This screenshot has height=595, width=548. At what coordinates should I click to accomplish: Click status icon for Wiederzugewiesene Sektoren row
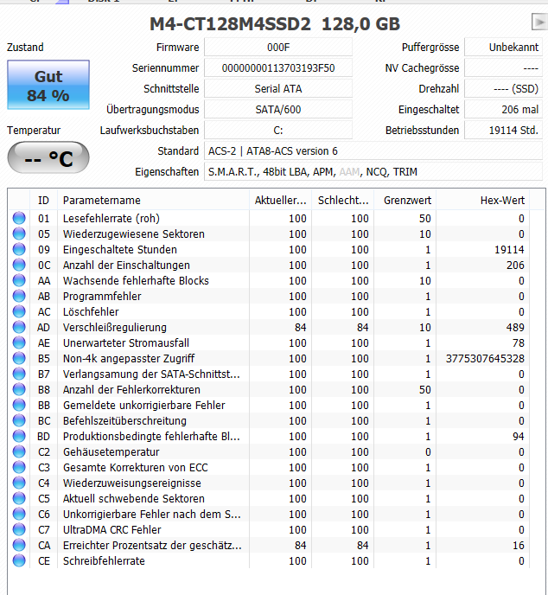[x=19, y=234]
